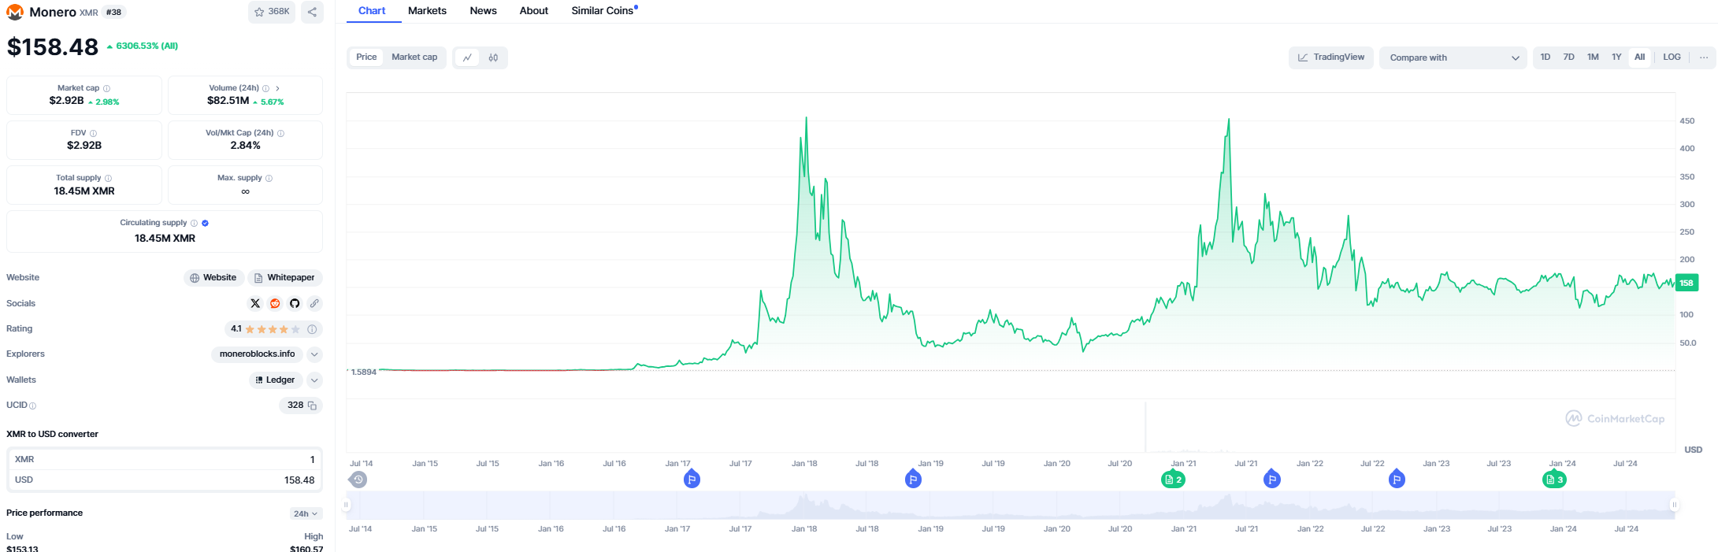1718x552 pixels.
Task: Open the TradingView chart button
Action: (1331, 57)
